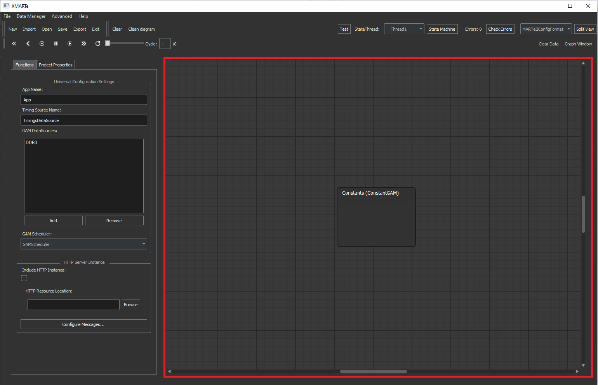Click the step back arrow icon
Screen dimensions: 598x385
[28, 44]
